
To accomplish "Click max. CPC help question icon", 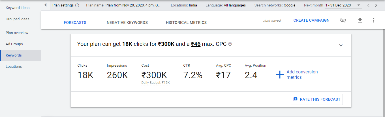I will pyautogui.click(x=230, y=44).
